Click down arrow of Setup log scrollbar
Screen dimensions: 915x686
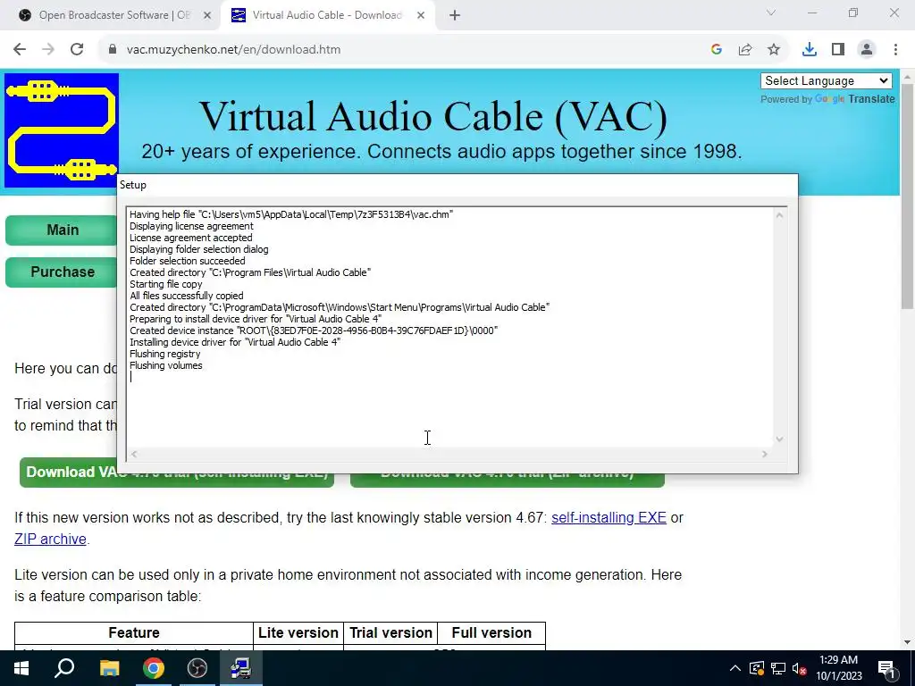tap(779, 439)
